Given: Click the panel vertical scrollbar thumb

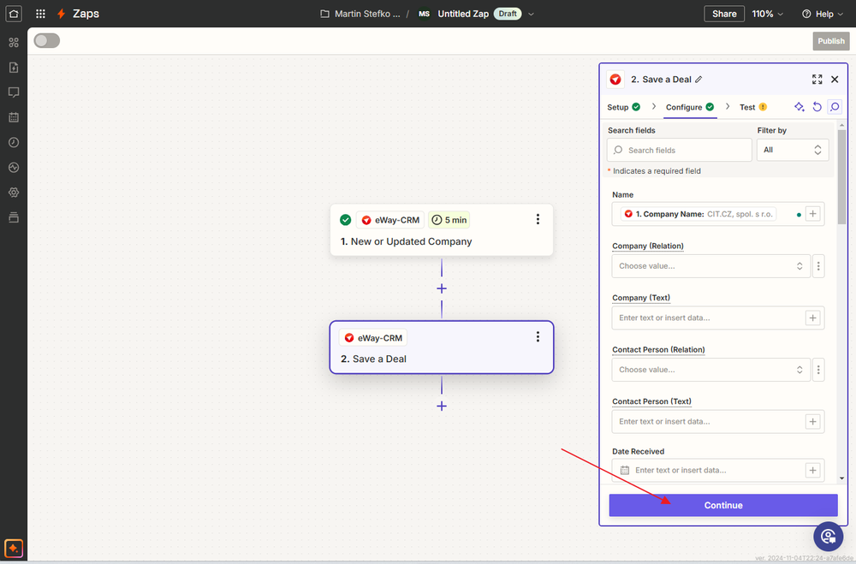Looking at the screenshot, I should click(x=841, y=177).
